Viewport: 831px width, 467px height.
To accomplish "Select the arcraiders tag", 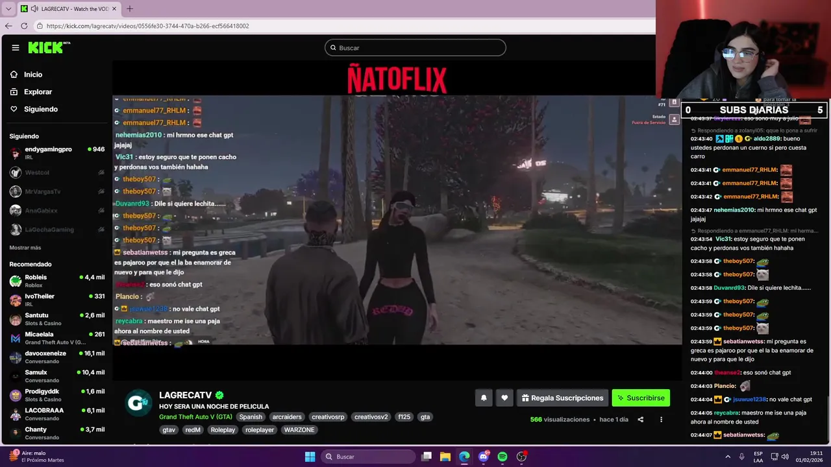I will click(287, 417).
